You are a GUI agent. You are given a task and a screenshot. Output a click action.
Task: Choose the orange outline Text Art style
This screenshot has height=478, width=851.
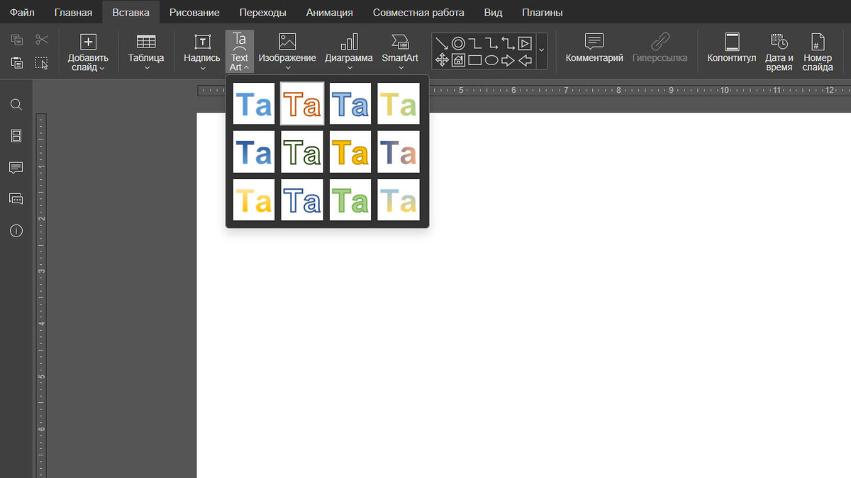(302, 104)
